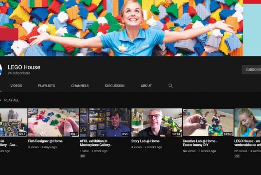Click the Story Lab @ Home title

coord(145,141)
